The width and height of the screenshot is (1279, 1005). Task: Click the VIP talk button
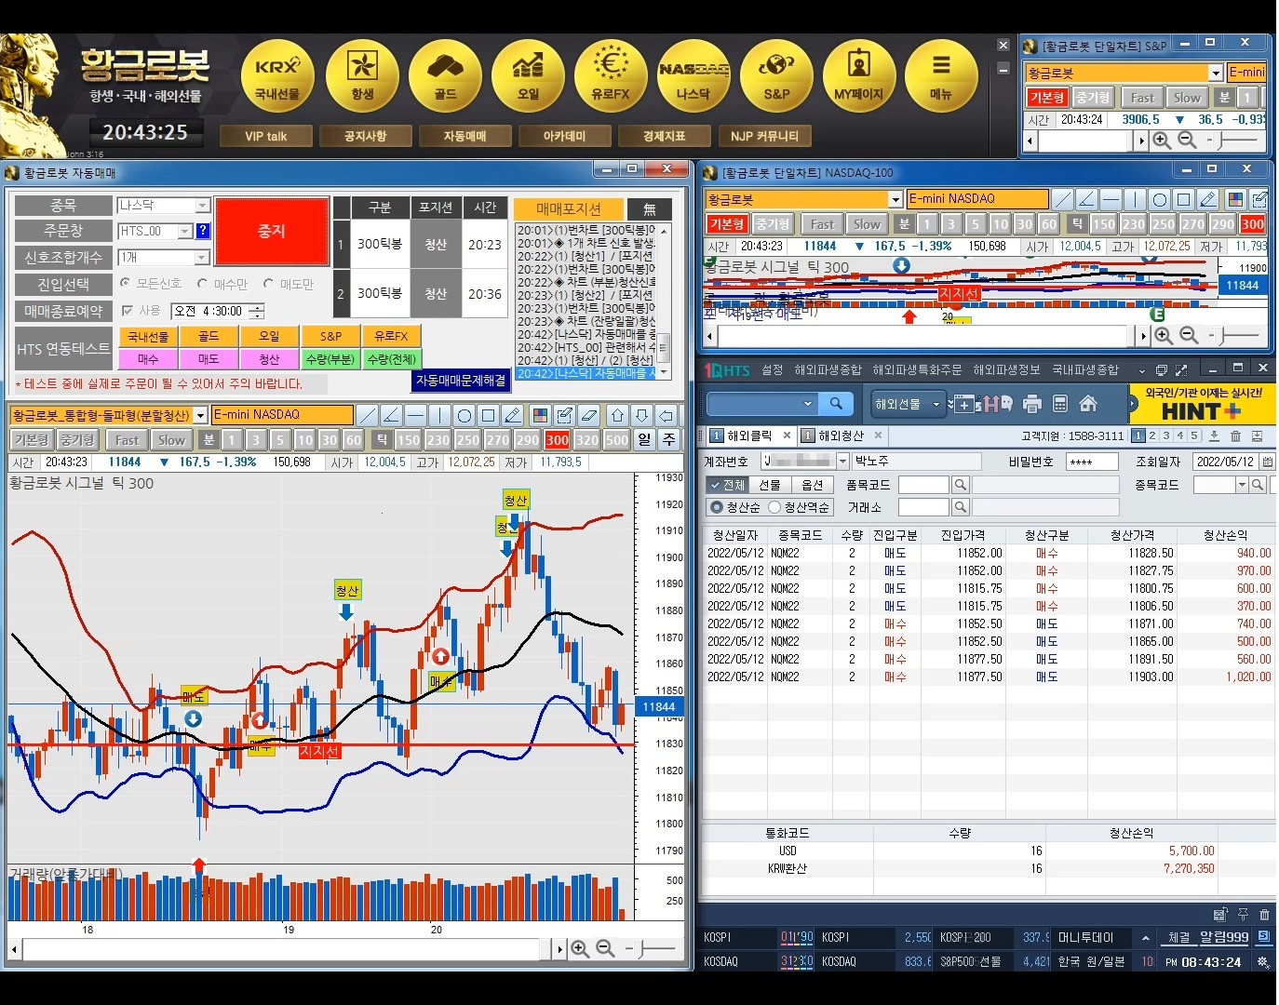pyautogui.click(x=265, y=136)
